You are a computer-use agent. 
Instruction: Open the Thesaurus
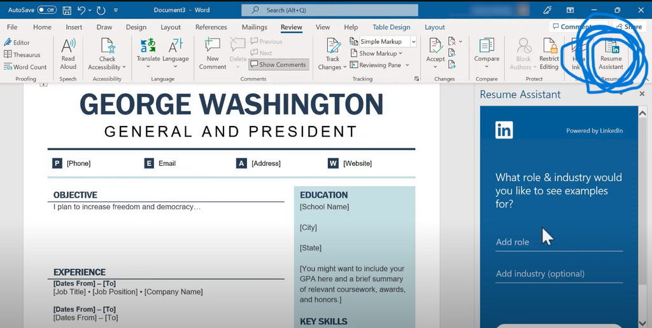pos(22,55)
